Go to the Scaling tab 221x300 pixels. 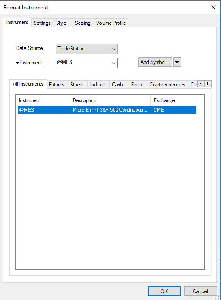click(83, 23)
